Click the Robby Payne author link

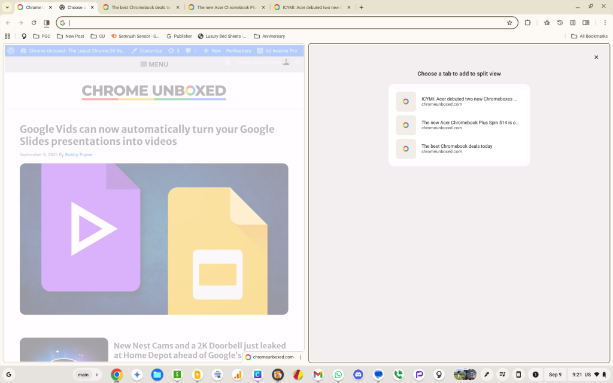click(78, 154)
